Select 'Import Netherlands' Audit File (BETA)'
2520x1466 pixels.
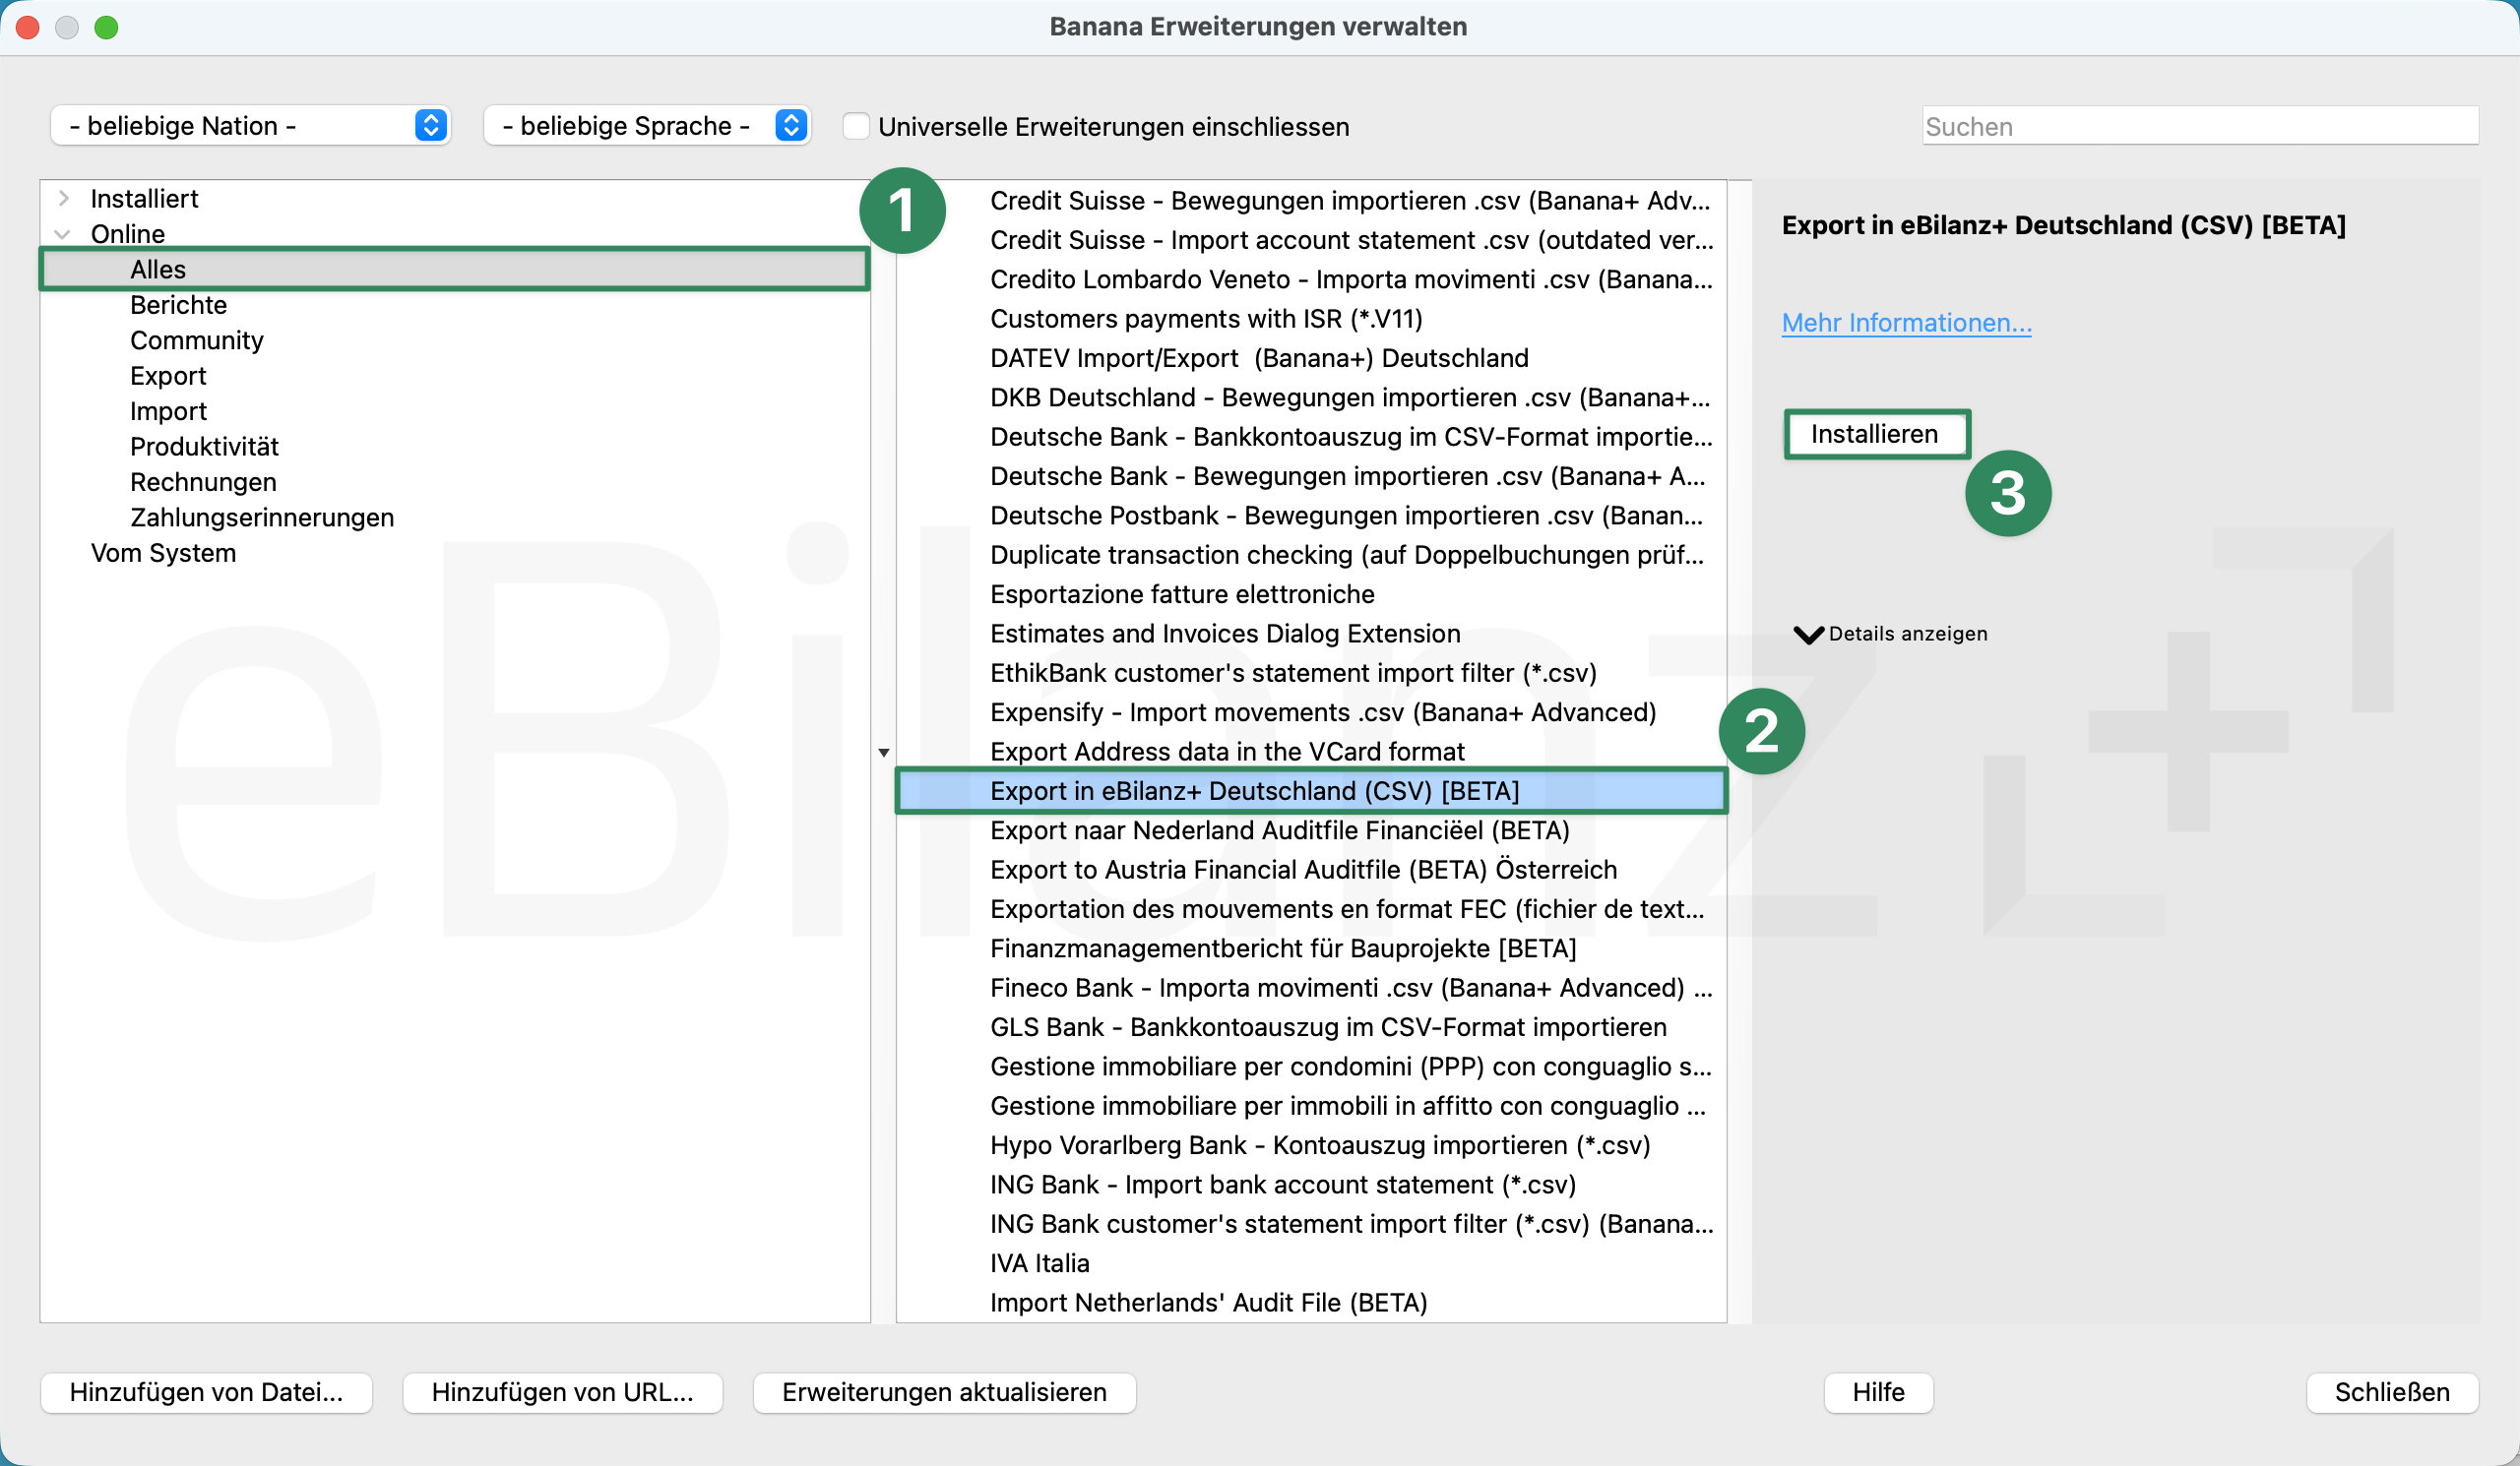click(1311, 1302)
